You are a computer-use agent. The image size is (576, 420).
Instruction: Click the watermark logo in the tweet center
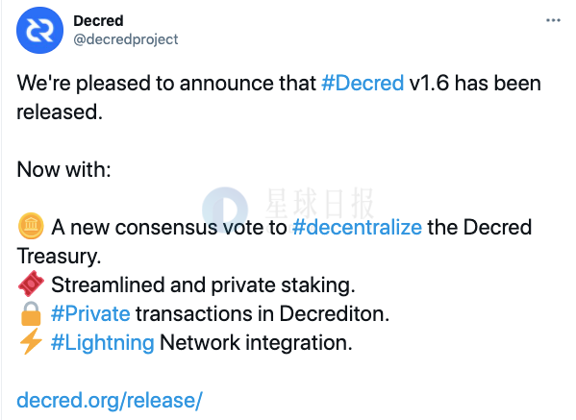(x=225, y=210)
